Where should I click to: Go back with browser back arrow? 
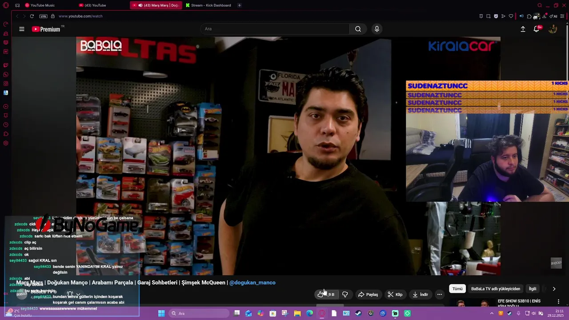coord(17,16)
